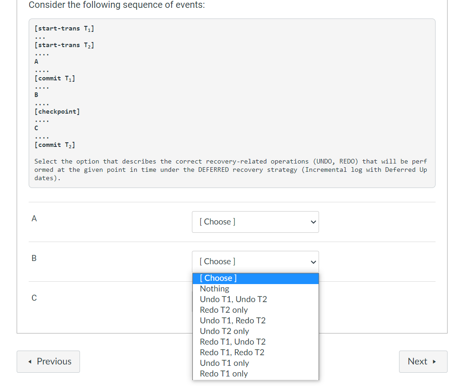Viewport: 467px width, 388px height.
Task: Click the 'Consider the following sequence of events' heading
Action: pos(117,5)
